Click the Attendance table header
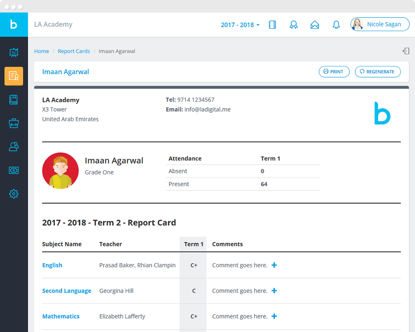This screenshot has width=415, height=332. pos(185,158)
